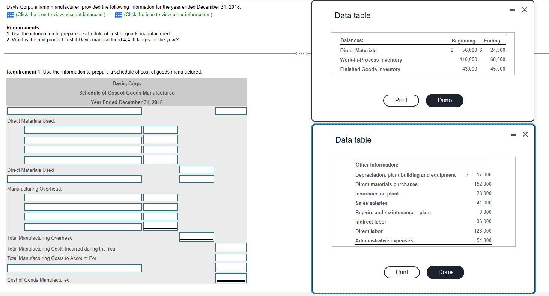Click 'Finished Goods Inventory' row label
The image size is (549, 296).
[x=370, y=69]
